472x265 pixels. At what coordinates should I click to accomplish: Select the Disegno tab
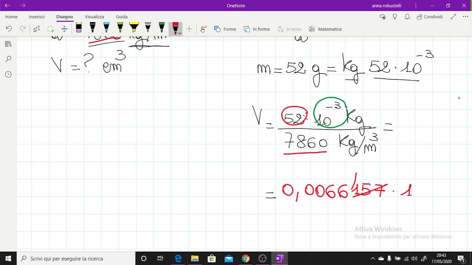click(65, 17)
